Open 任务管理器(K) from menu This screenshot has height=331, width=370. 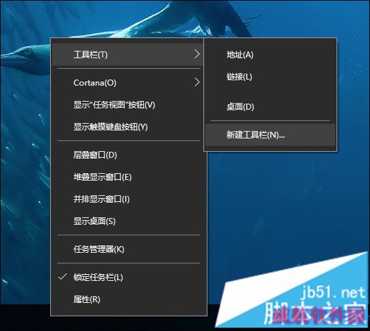tap(128, 249)
